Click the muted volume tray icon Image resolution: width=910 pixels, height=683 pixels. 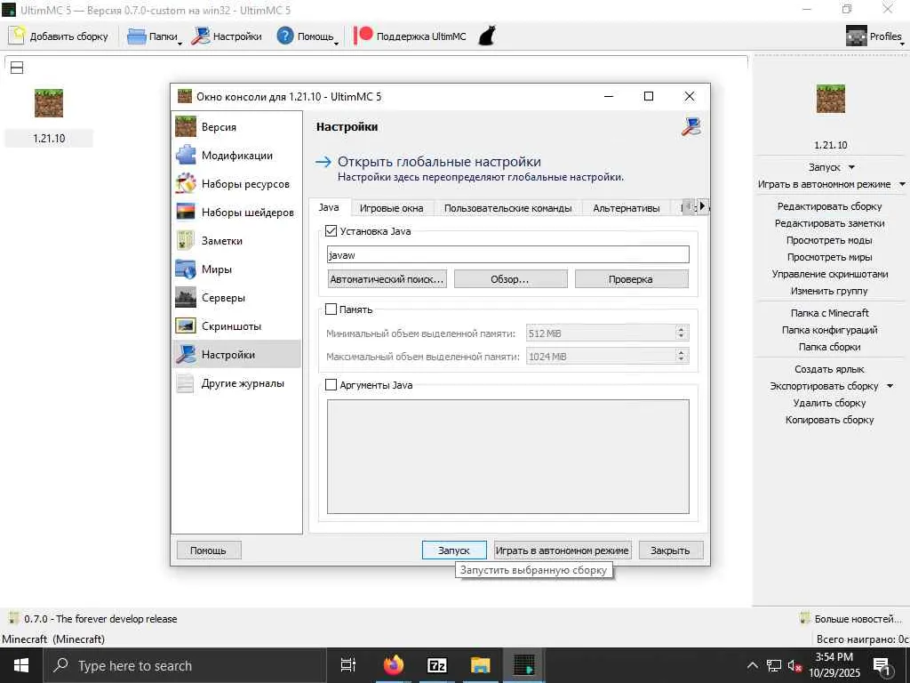click(x=794, y=665)
